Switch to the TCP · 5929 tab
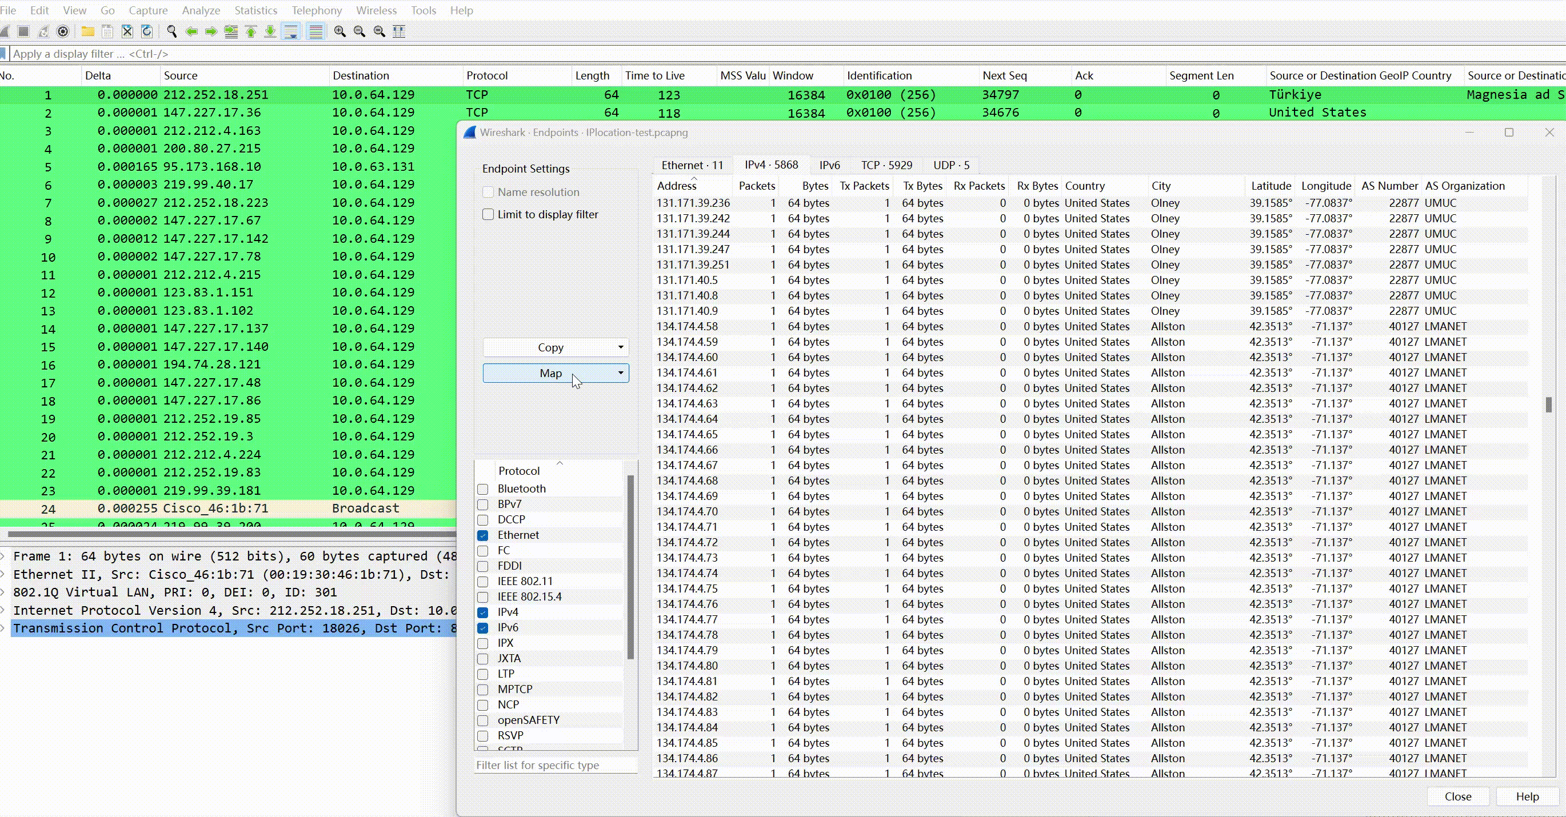Image resolution: width=1566 pixels, height=817 pixels. (x=886, y=165)
